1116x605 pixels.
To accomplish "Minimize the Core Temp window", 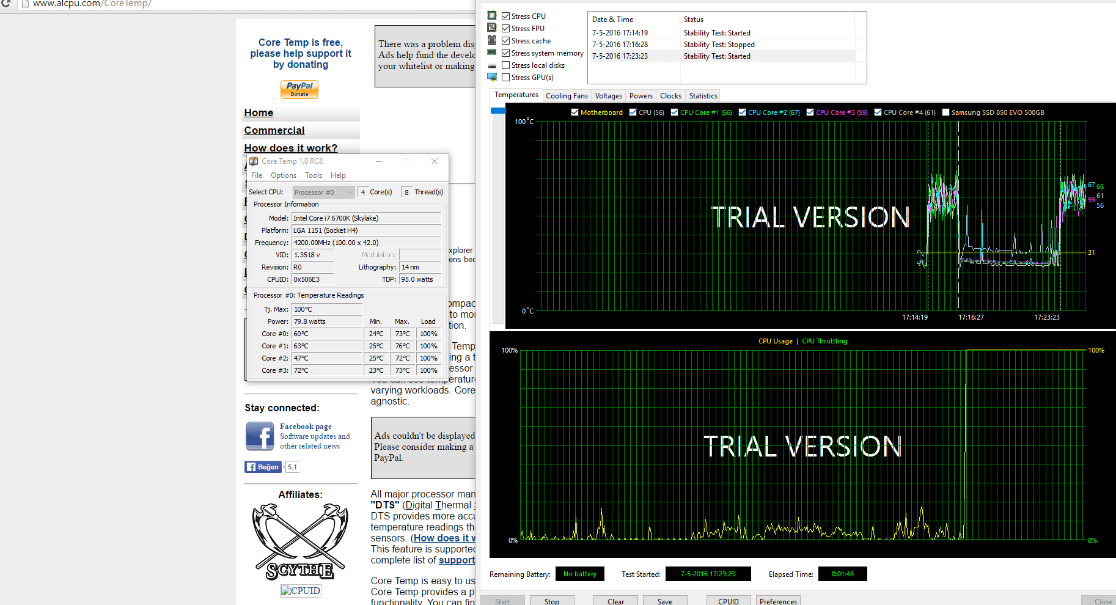I will click(379, 161).
